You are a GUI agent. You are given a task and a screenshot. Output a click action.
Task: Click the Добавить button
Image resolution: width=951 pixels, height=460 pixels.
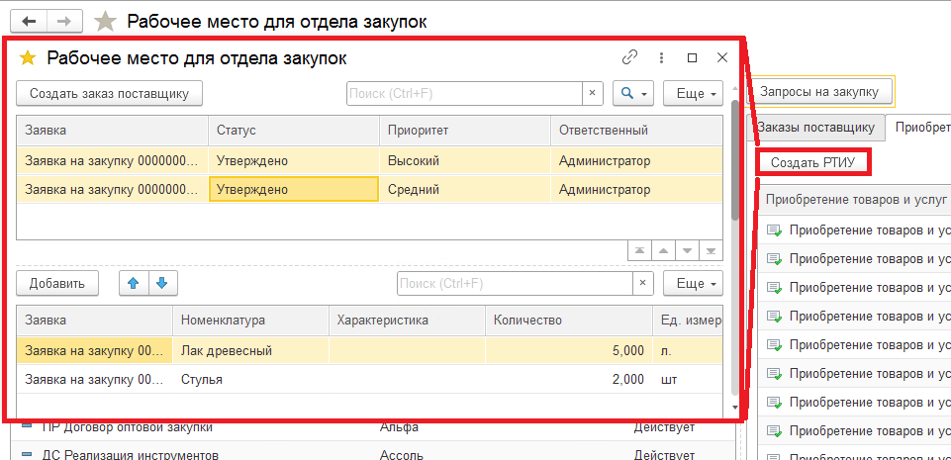[57, 284]
